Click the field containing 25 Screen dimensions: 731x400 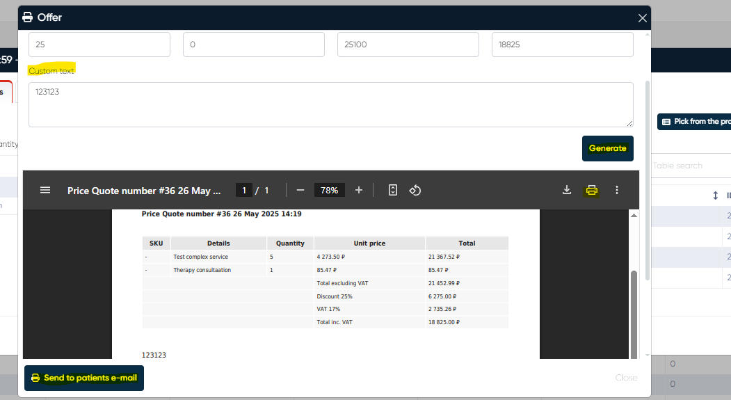(99, 45)
